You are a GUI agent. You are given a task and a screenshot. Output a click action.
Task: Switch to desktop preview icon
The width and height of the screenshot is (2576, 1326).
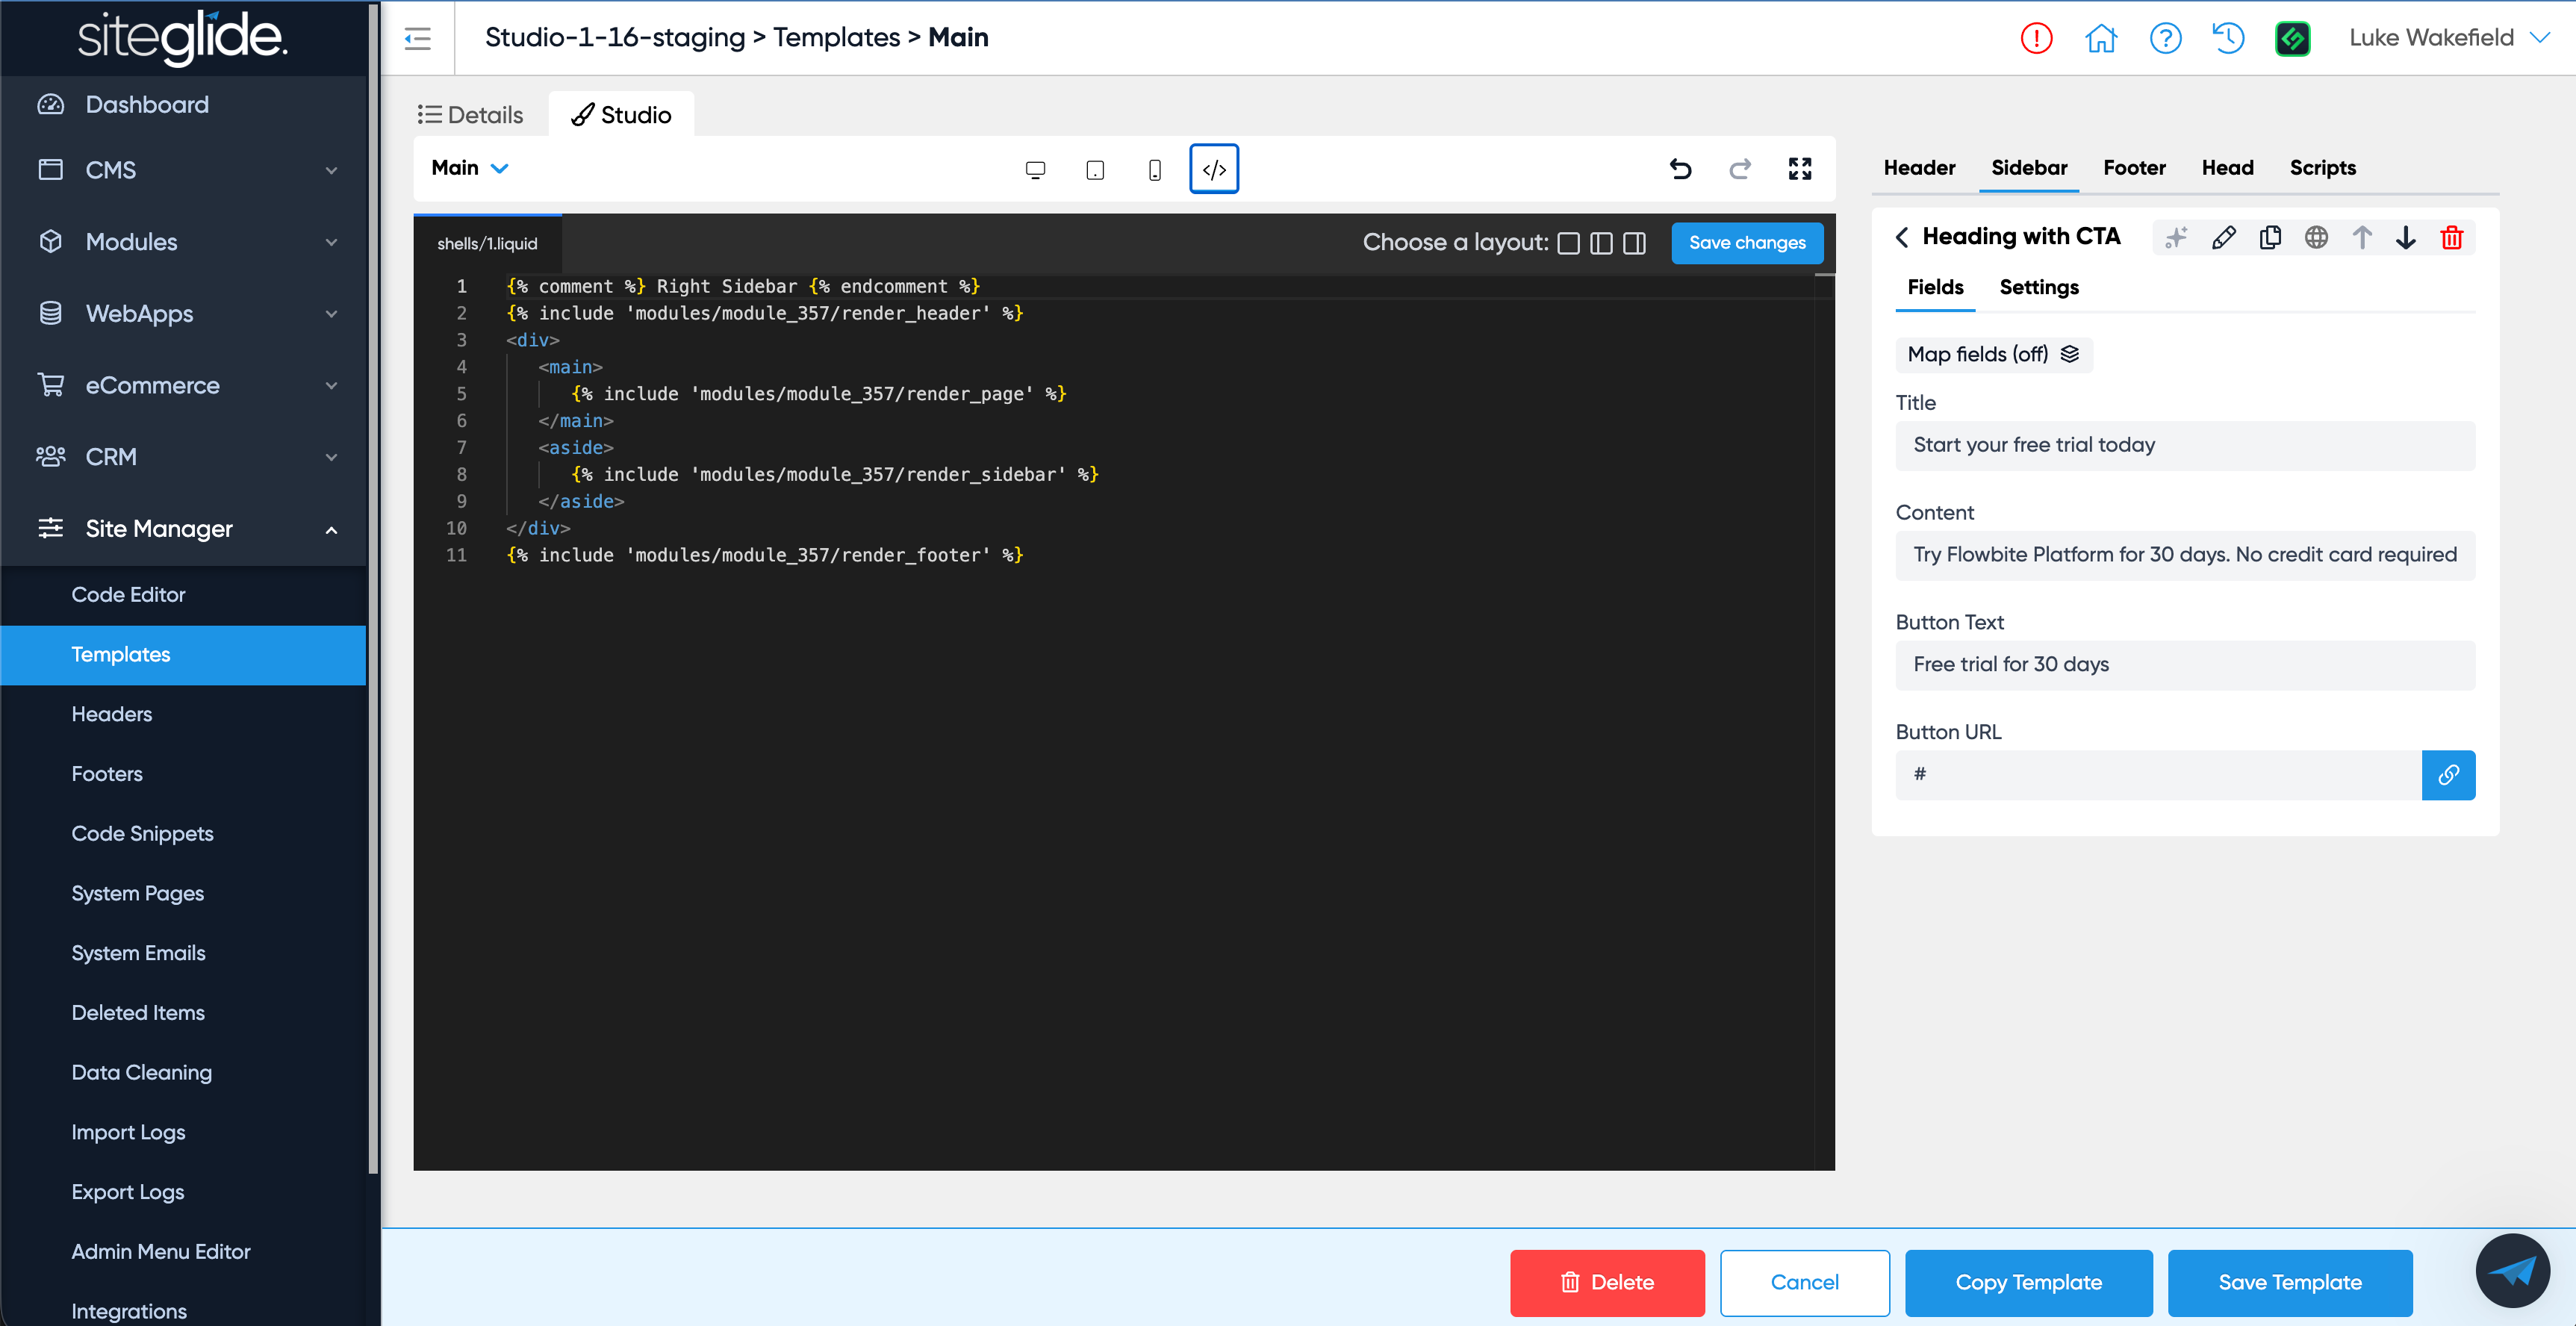point(1035,169)
